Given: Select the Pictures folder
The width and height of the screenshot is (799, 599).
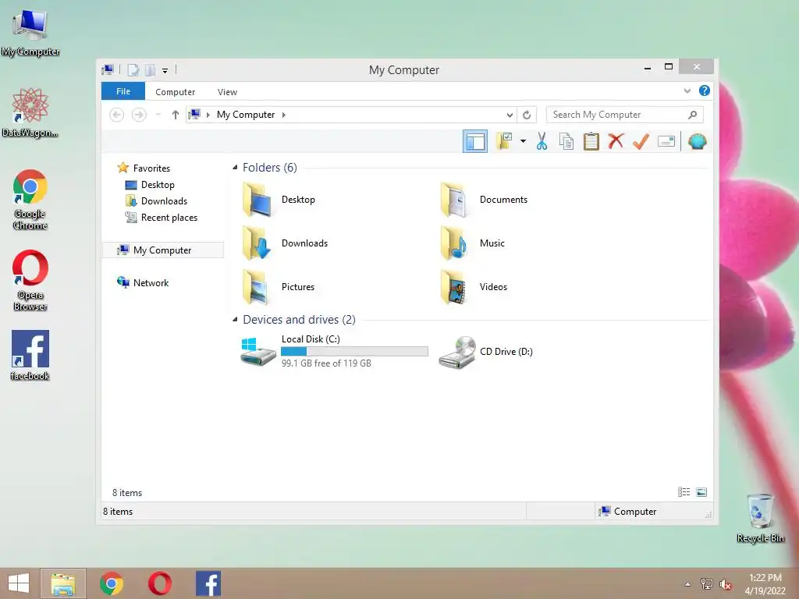Looking at the screenshot, I should coord(279,287).
